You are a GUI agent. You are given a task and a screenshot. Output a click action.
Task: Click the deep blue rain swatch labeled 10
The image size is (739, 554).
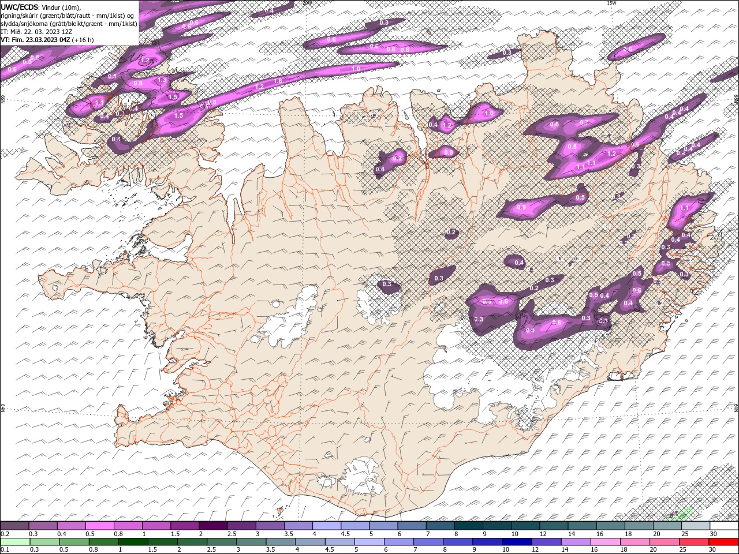click(516, 542)
